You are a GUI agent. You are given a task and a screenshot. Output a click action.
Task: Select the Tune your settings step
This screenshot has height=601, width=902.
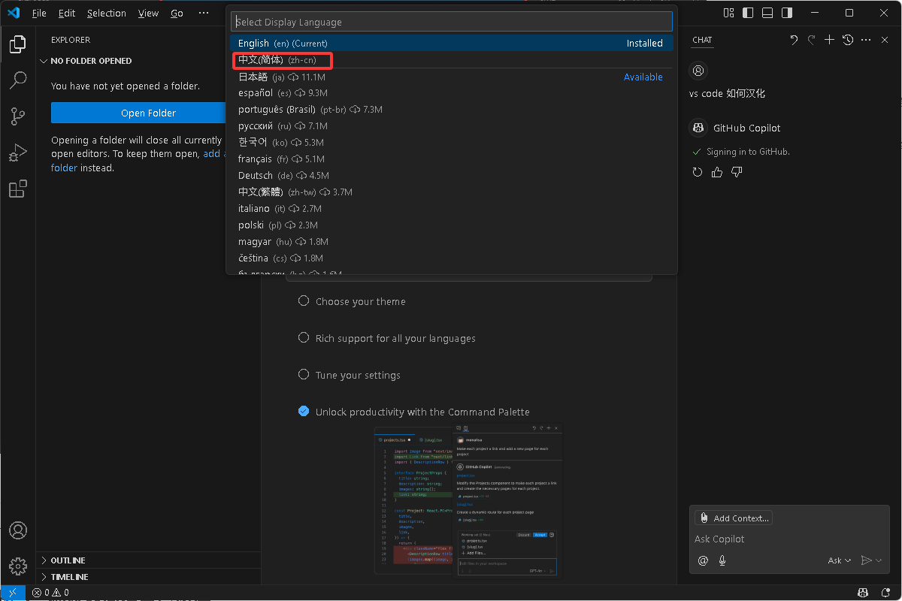pyautogui.click(x=350, y=375)
